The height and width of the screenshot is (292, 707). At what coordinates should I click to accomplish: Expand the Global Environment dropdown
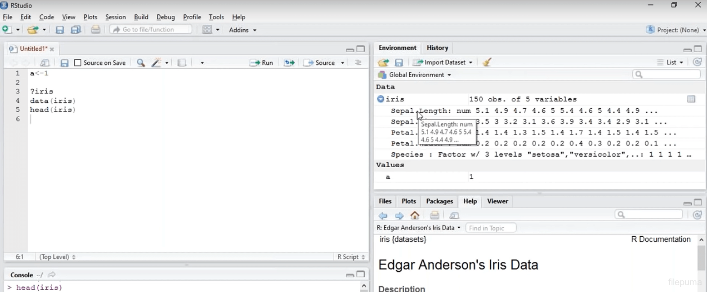[415, 75]
